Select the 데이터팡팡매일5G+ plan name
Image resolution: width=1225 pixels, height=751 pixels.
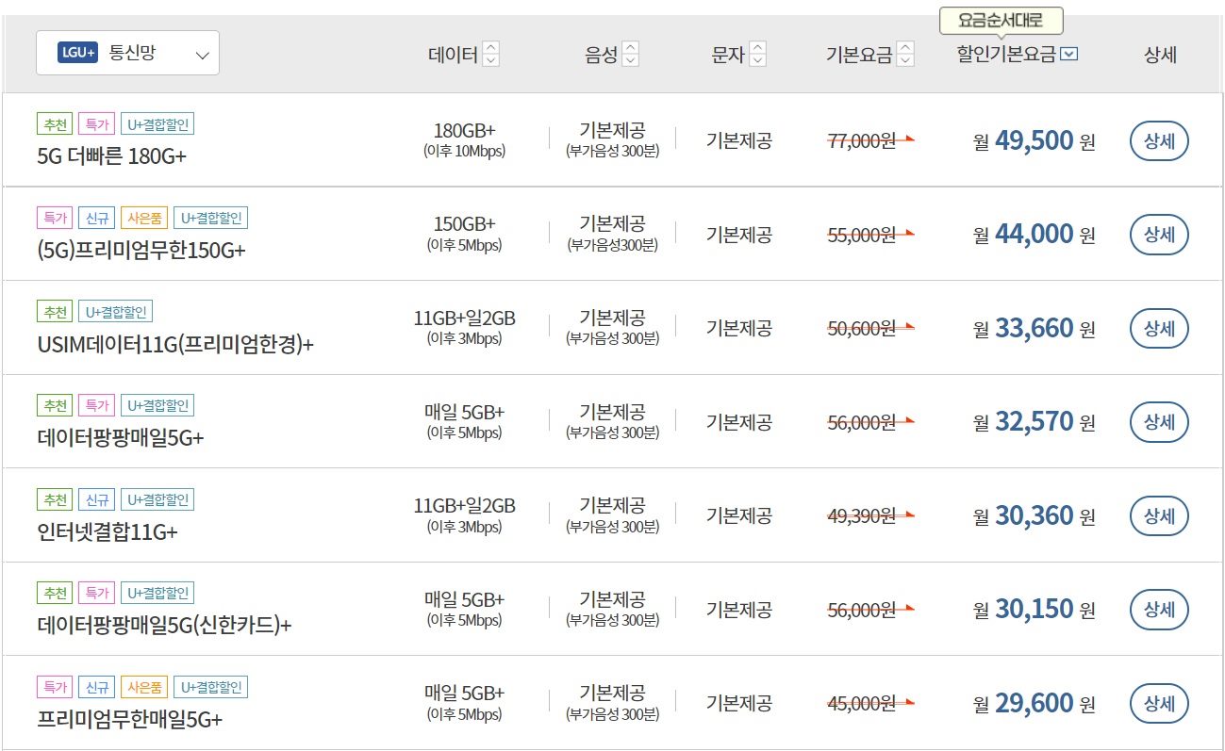tap(121, 438)
